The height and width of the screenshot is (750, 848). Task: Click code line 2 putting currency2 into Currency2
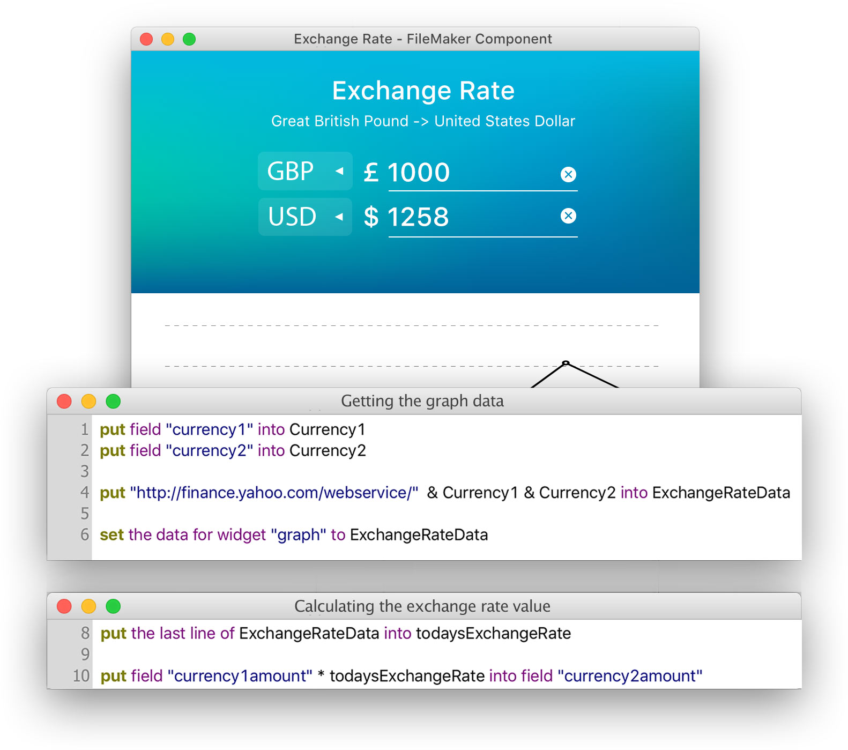point(233,450)
